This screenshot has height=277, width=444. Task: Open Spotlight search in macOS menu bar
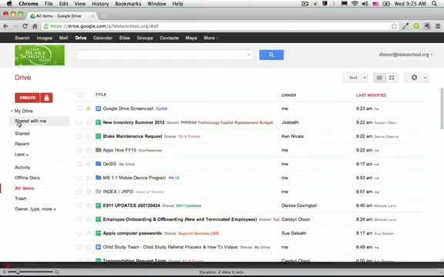[x=435, y=4]
